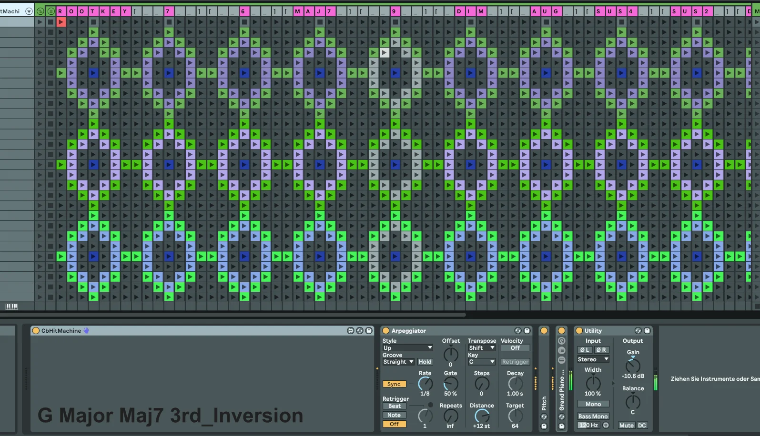Expand the Utility Stereo channel mode dropdown
Image resolution: width=760 pixels, height=436 pixels.
tap(593, 359)
